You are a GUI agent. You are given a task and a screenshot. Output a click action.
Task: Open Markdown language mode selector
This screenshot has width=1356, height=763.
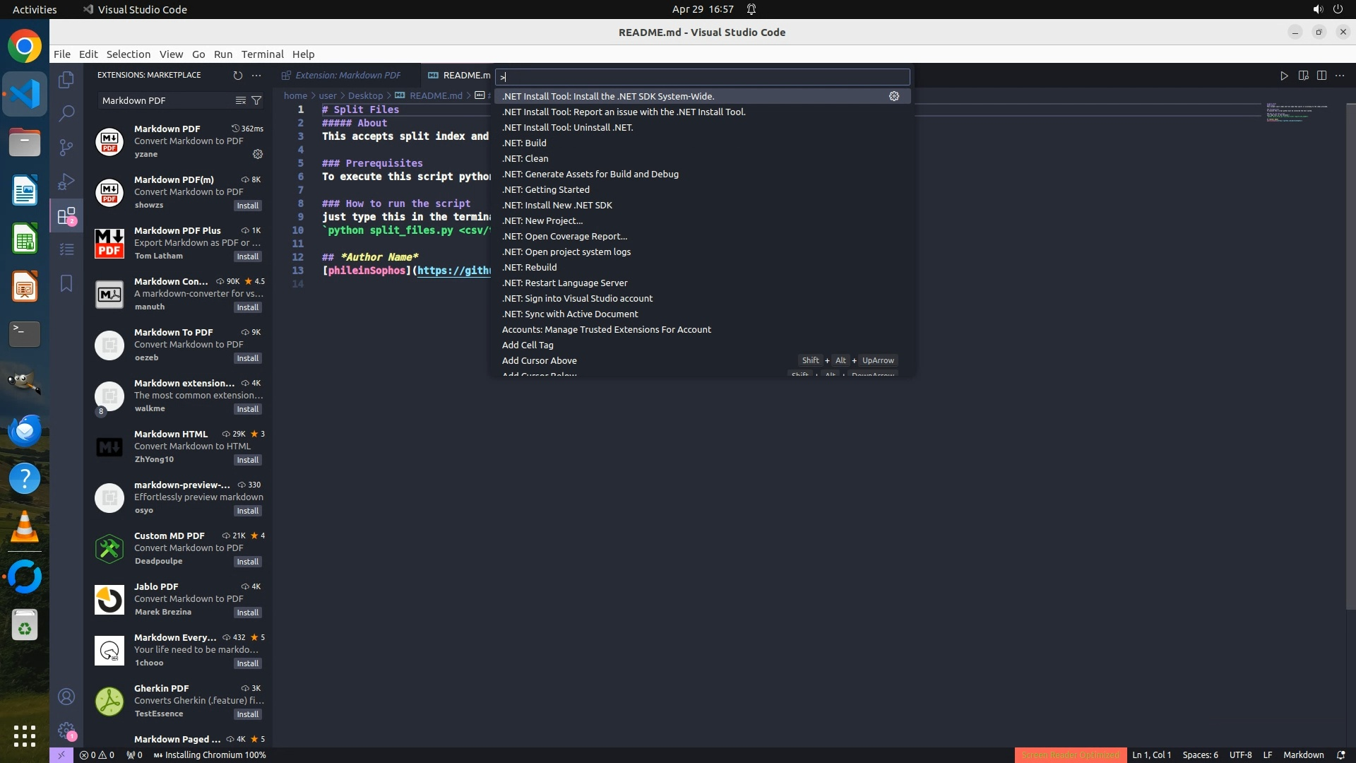click(x=1303, y=755)
